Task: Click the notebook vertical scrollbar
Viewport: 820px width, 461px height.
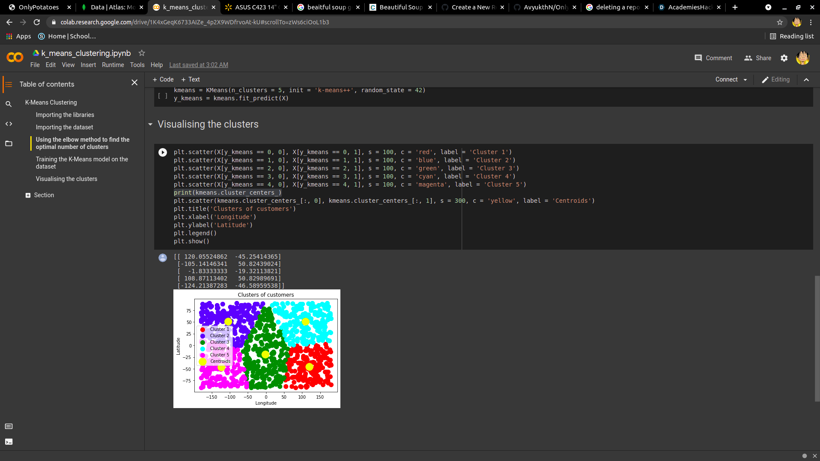Action: coord(817,338)
